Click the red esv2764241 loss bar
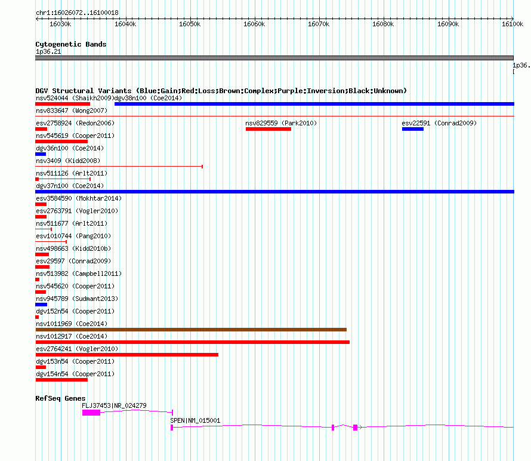Viewport: 531px width, 461px height. coord(127,355)
